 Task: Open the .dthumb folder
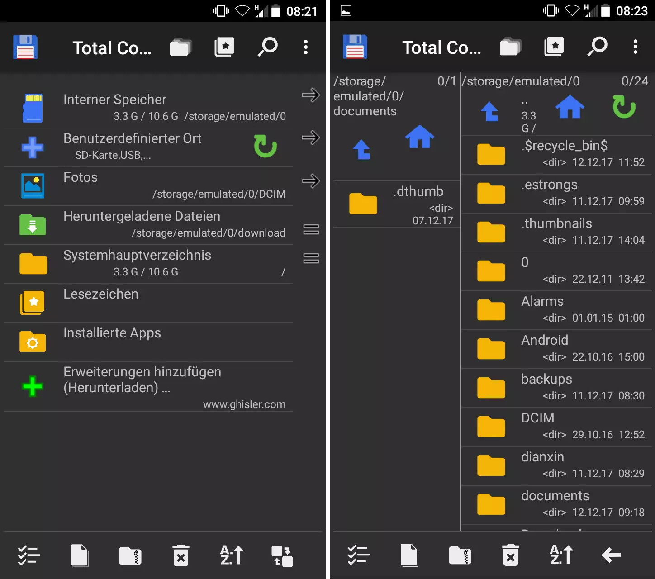pyautogui.click(x=397, y=204)
